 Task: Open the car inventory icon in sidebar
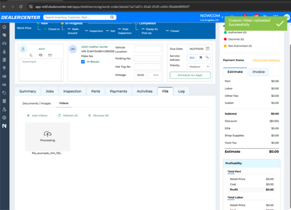tap(4, 43)
